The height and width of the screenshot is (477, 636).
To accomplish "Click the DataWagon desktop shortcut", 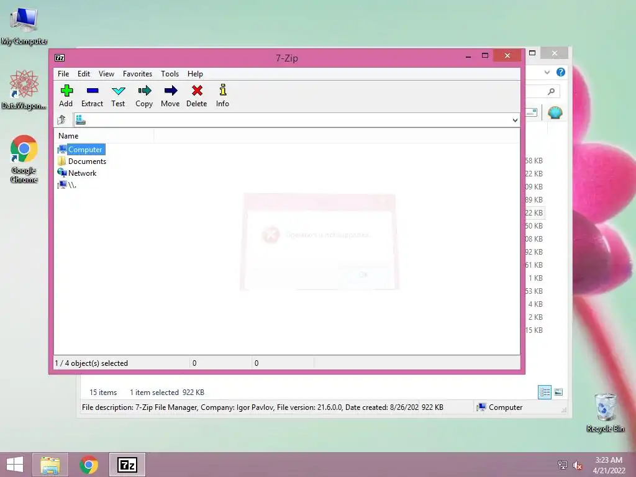I will click(24, 90).
